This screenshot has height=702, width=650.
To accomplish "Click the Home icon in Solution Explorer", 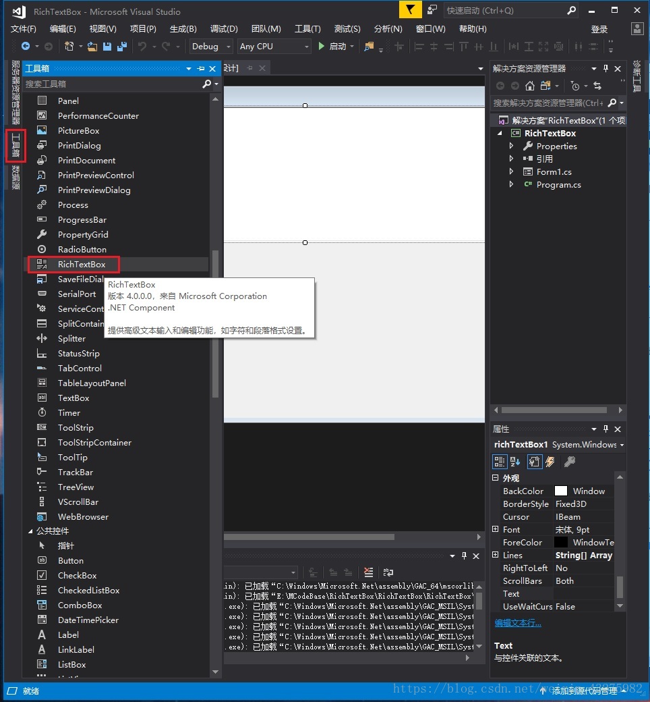I will pos(530,86).
